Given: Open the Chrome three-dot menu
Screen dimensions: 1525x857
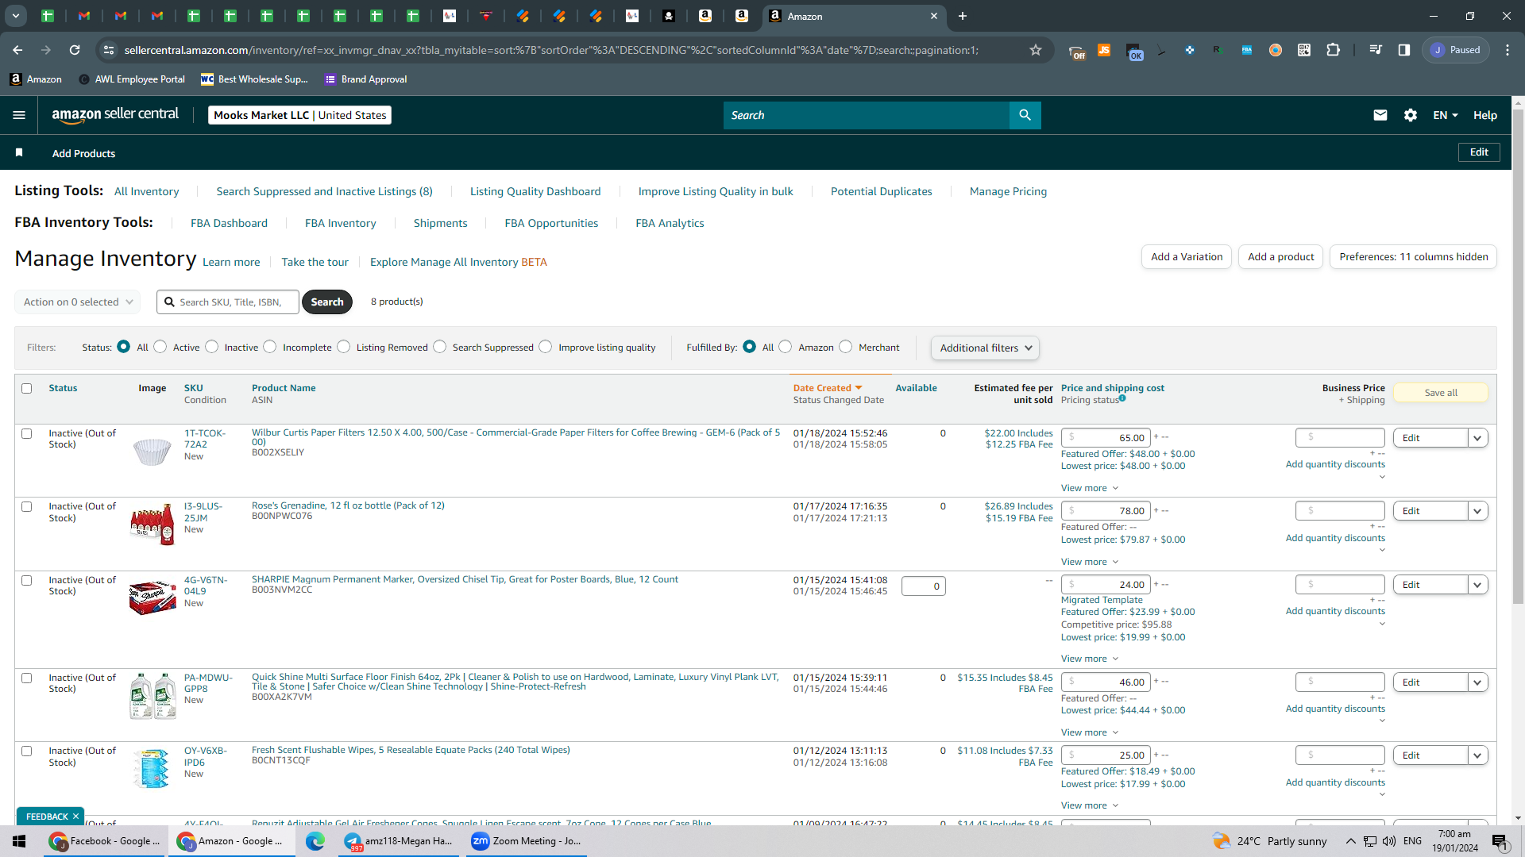Looking at the screenshot, I should tap(1508, 50).
